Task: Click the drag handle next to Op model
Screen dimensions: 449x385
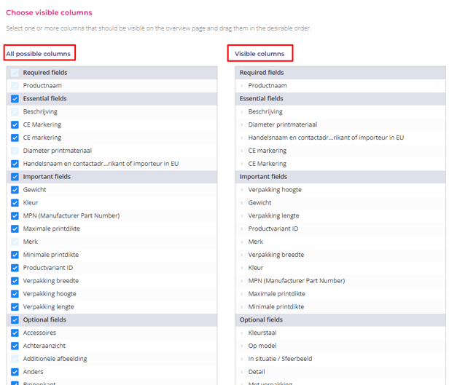Action: 242,346
